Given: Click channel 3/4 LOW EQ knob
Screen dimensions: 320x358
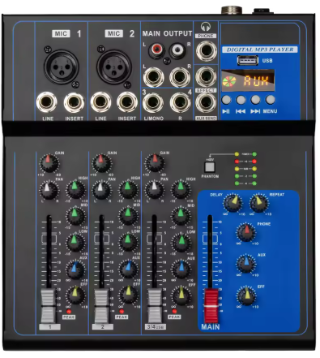Looking at the screenshot, I should (181, 242).
